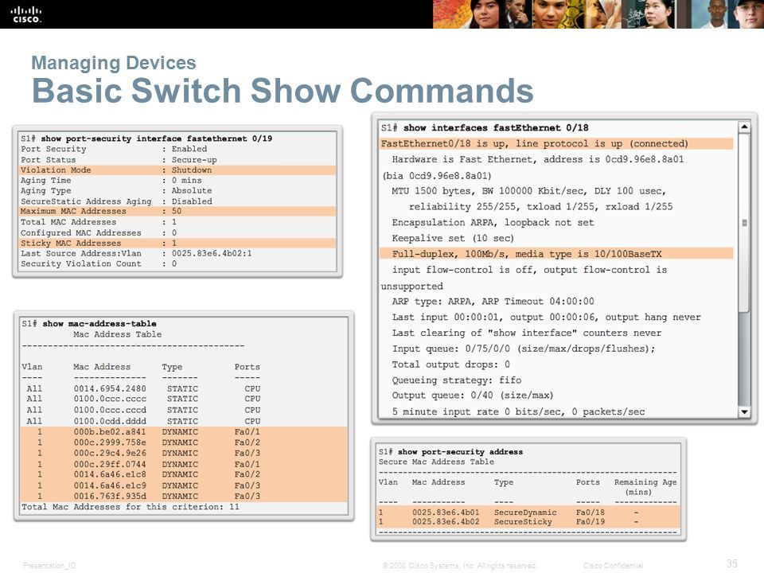
Task: Click 'show port-security interface fastethernet 0/19' command
Action: [x=157, y=138]
